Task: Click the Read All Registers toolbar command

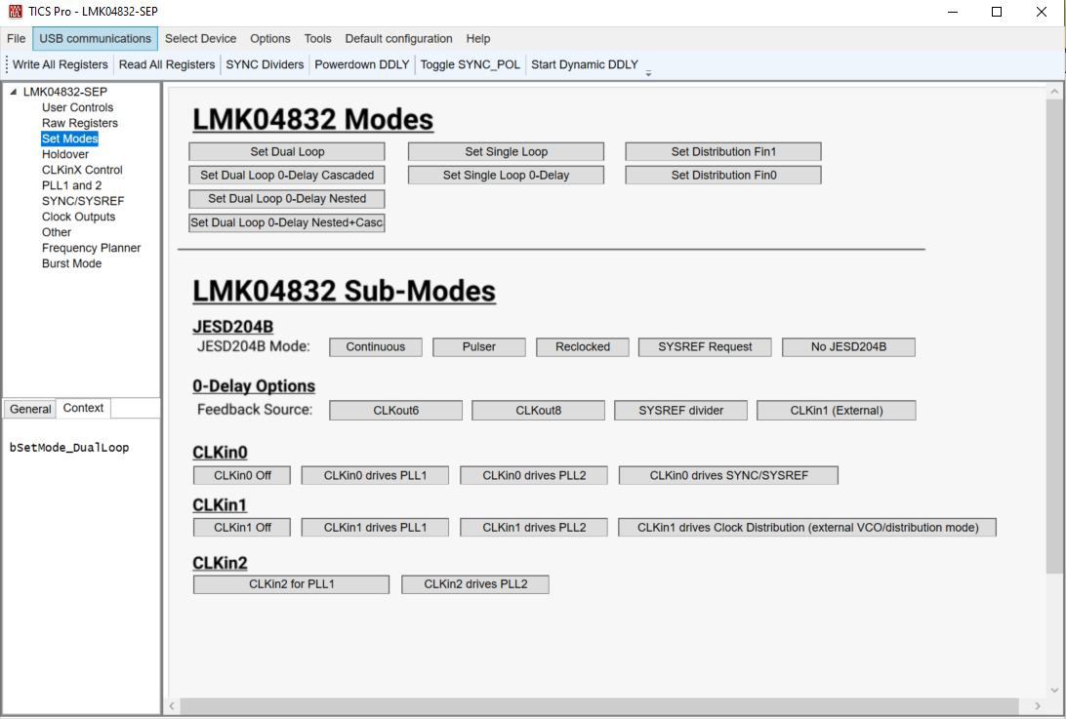Action: 168,64
